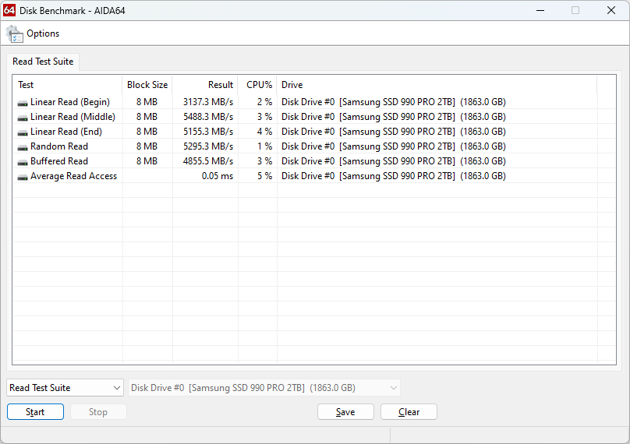Click the Linear Read (End) drive icon
The image size is (630, 444).
point(23,132)
